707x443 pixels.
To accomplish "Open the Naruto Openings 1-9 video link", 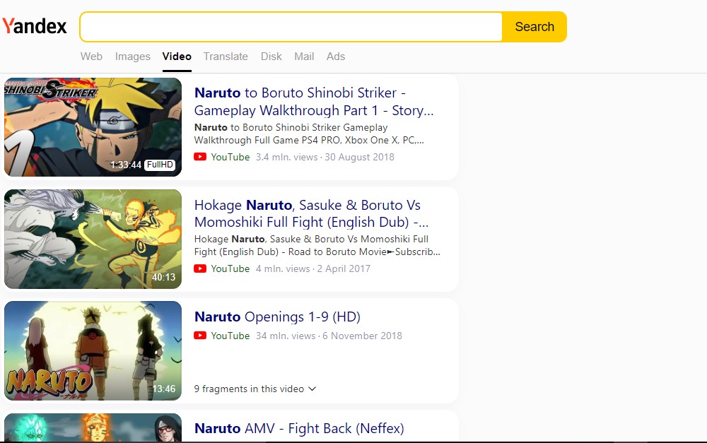I will tap(277, 317).
